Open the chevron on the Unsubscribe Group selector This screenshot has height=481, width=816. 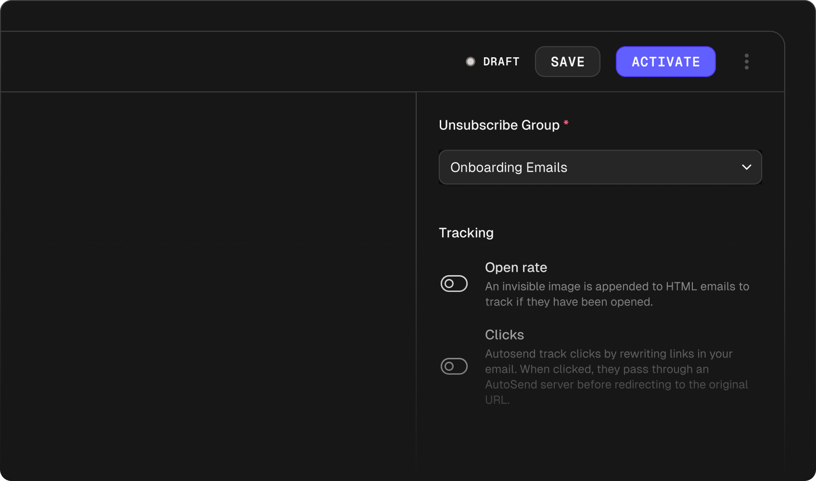pos(747,167)
